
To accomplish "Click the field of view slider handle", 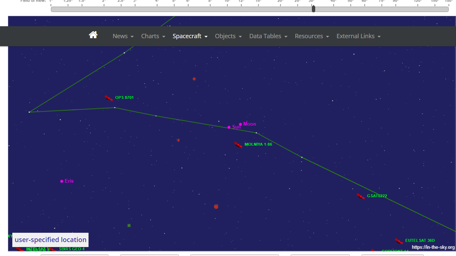I will 313,9.
